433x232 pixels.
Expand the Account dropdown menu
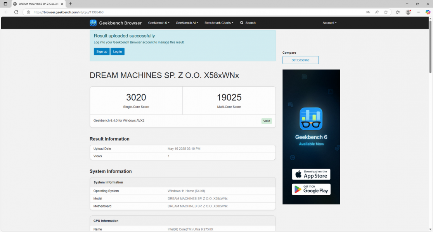[329, 23]
